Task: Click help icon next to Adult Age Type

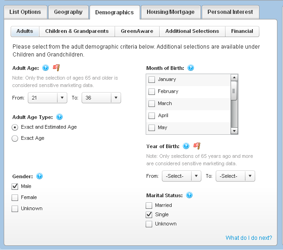Action: coord(59,117)
